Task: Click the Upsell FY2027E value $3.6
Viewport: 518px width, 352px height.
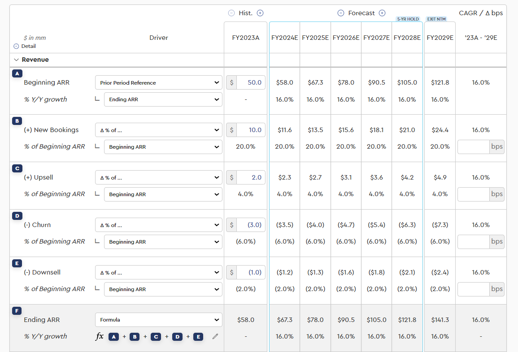Action: pyautogui.click(x=376, y=177)
